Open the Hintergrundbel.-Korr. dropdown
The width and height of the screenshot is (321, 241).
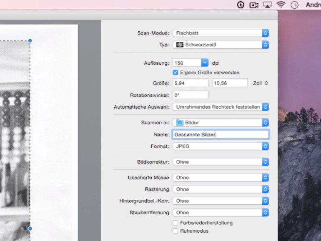click(x=221, y=201)
